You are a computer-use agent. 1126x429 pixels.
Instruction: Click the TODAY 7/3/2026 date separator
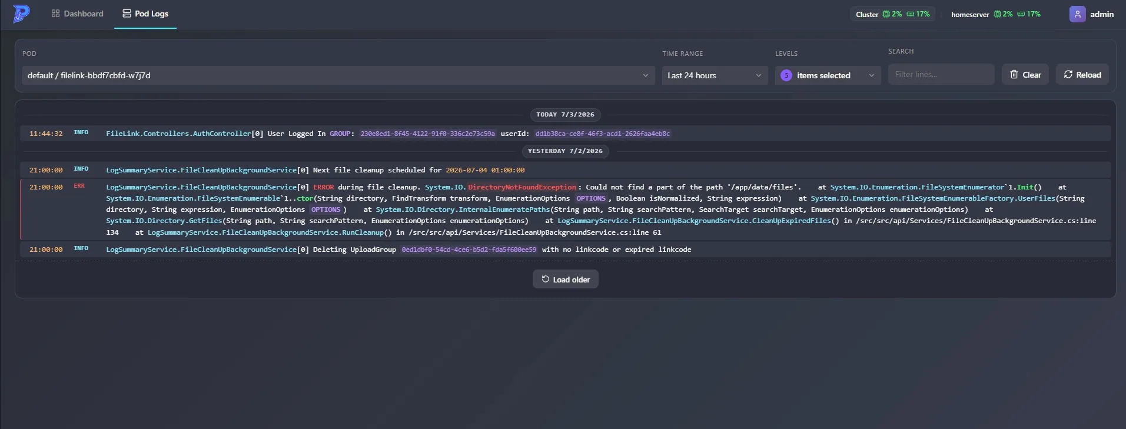pos(565,115)
